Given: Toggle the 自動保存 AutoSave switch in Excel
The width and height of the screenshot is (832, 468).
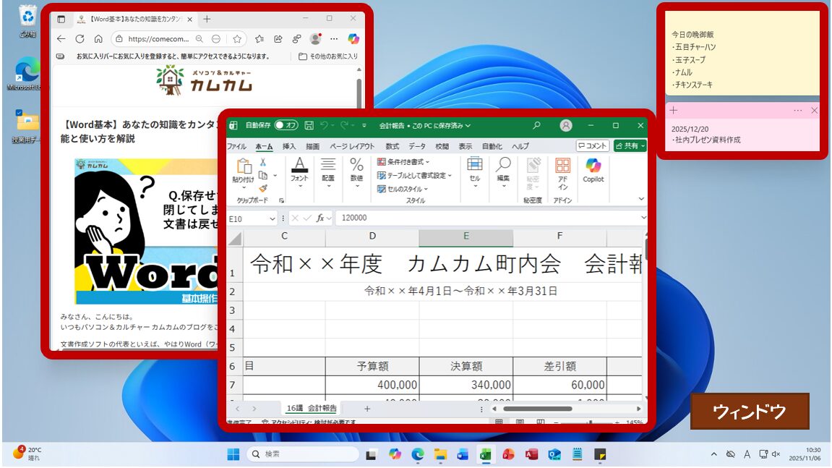Looking at the screenshot, I should (286, 125).
